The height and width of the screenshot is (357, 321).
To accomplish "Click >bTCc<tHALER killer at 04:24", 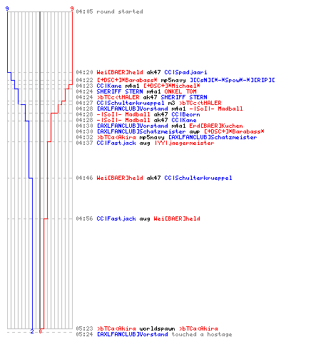I will coord(118,97).
